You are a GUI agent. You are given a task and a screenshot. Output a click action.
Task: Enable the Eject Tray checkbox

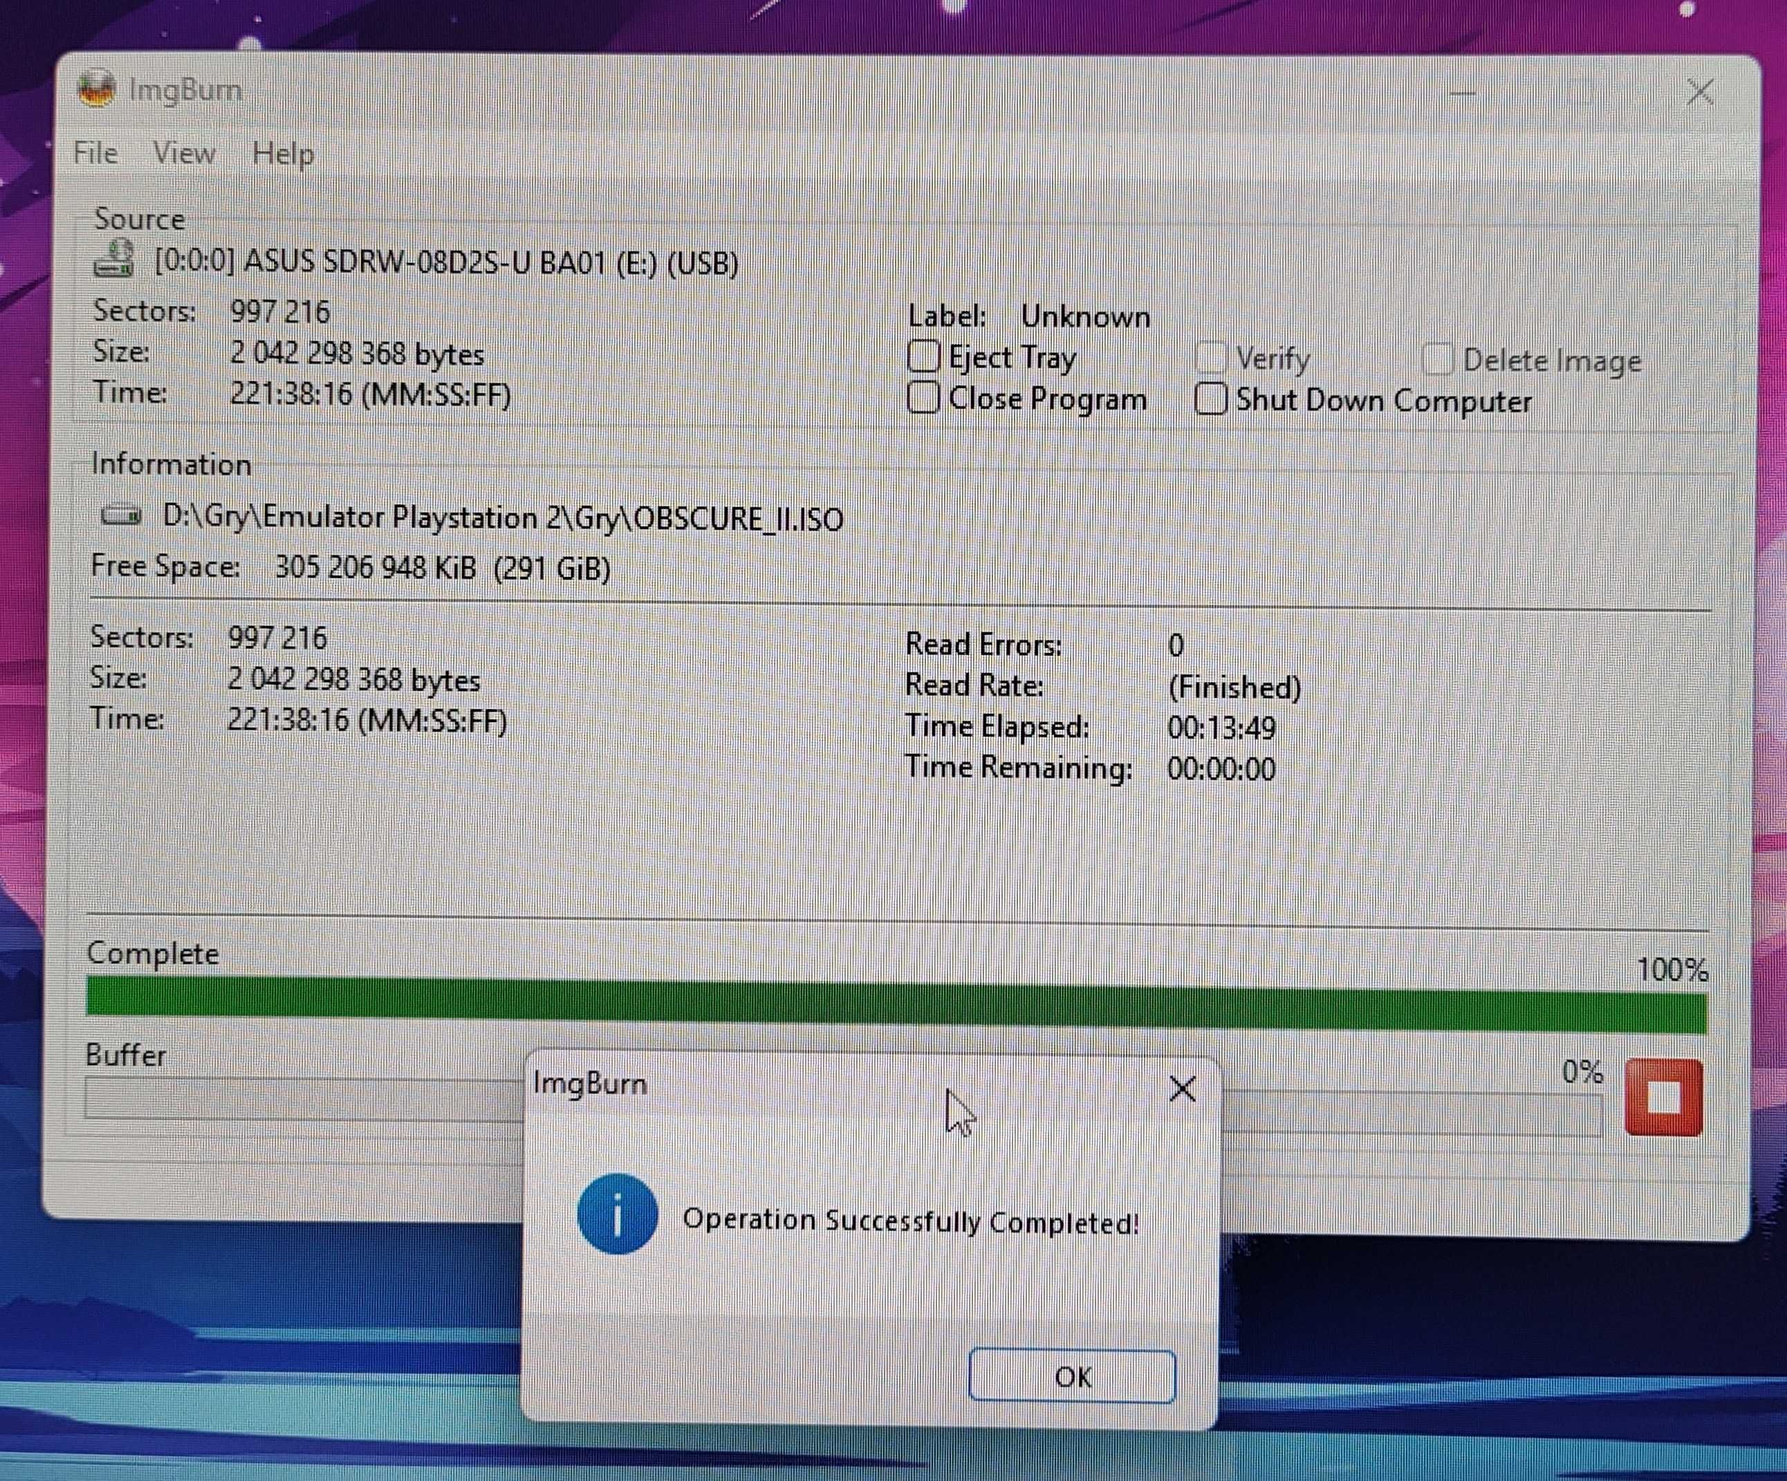923,356
